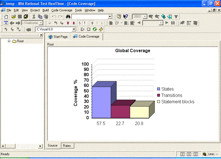The image size is (221, 159).
Task: Click the red down arrow icon
Action: 74,23
